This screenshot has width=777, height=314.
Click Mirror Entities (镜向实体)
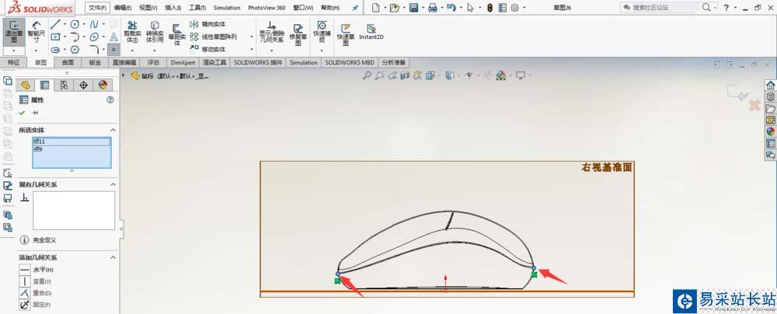[x=207, y=24]
